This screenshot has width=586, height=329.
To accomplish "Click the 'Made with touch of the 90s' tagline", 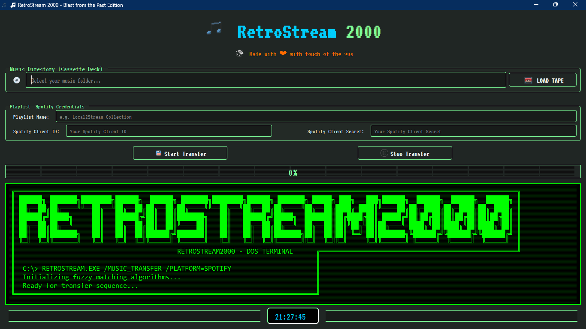I will coord(301,54).
